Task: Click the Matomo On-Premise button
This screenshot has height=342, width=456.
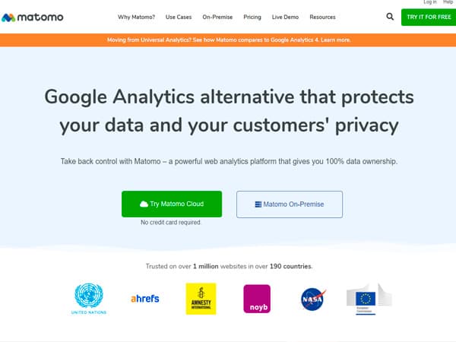Action: click(290, 204)
